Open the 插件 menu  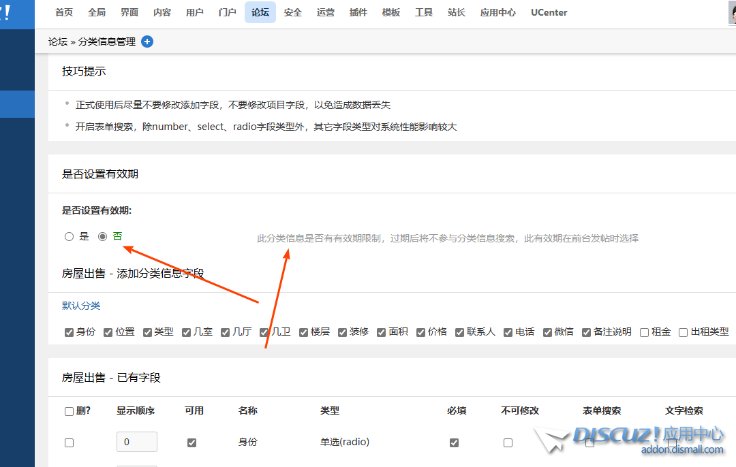[x=358, y=12]
